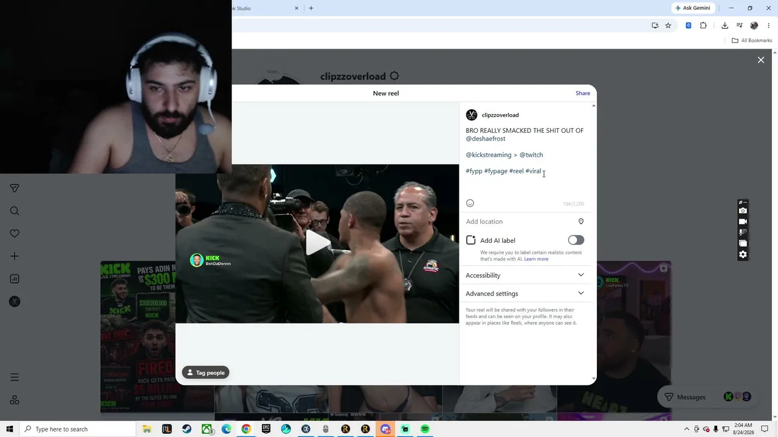Click the @twitch mention in caption
The height and width of the screenshot is (437, 778).
pyautogui.click(x=531, y=155)
